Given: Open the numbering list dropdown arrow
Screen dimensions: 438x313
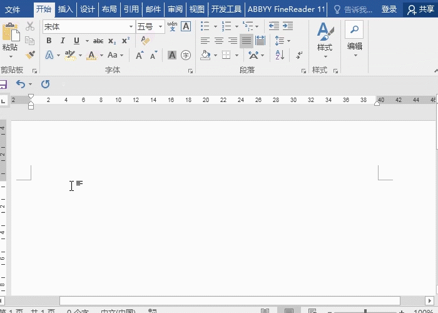Looking at the screenshot, I should [237, 26].
